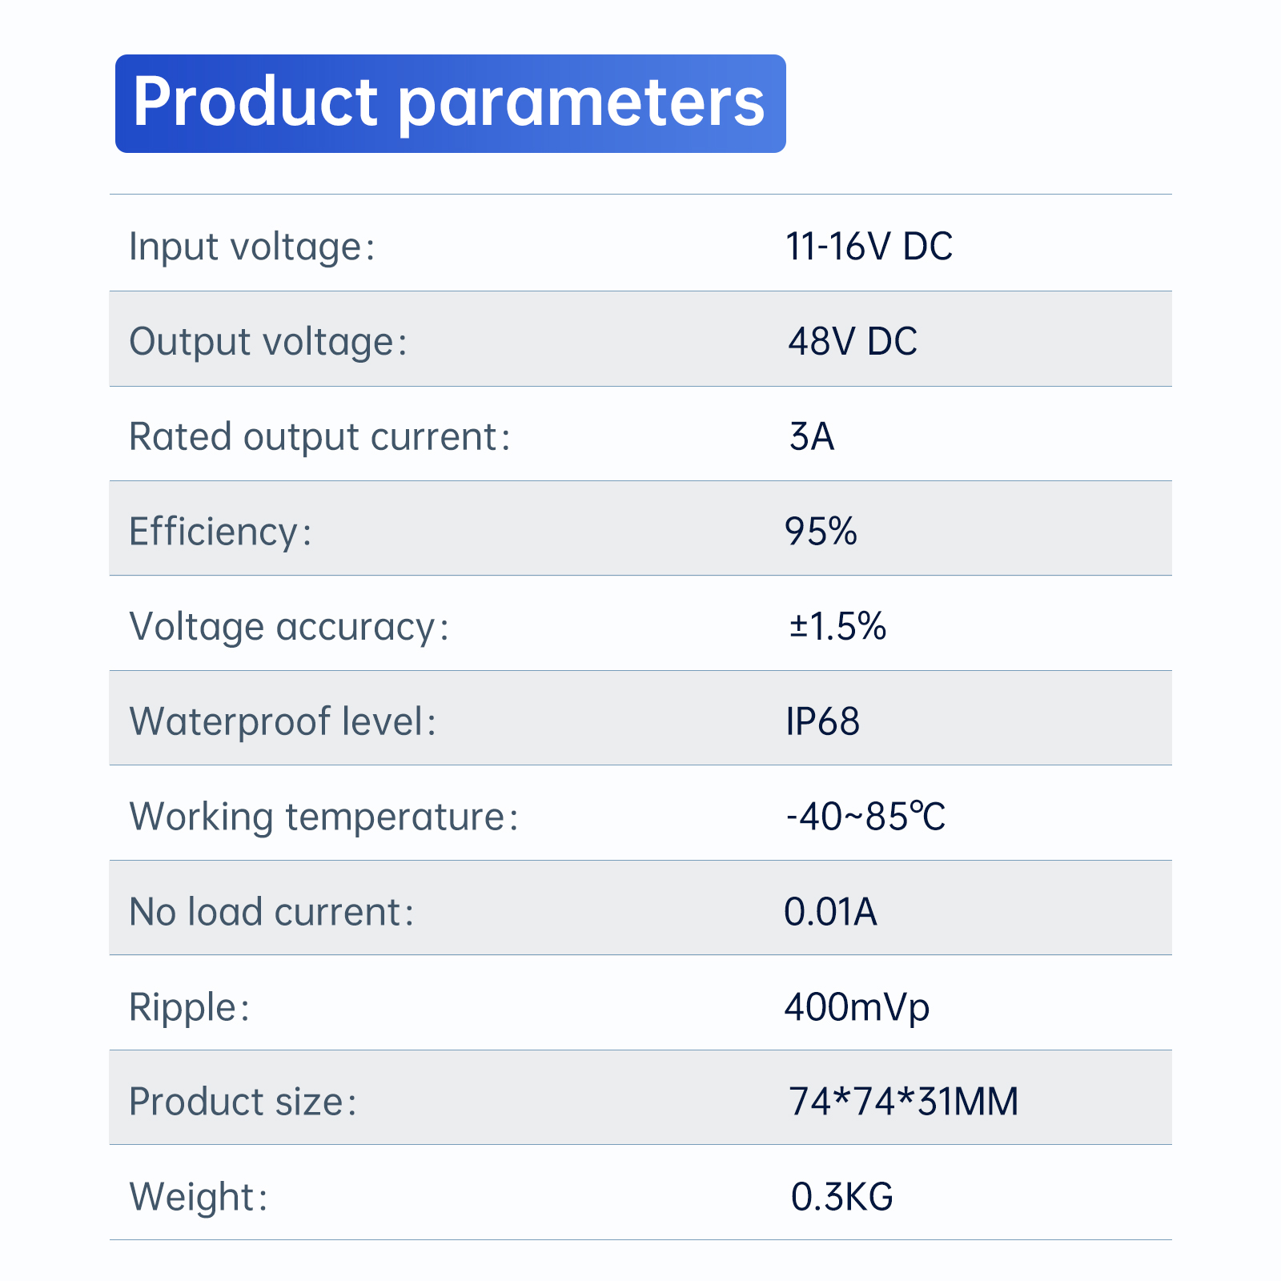This screenshot has width=1281, height=1281.
Task: Select the Input voltage label
Action: tap(252, 247)
